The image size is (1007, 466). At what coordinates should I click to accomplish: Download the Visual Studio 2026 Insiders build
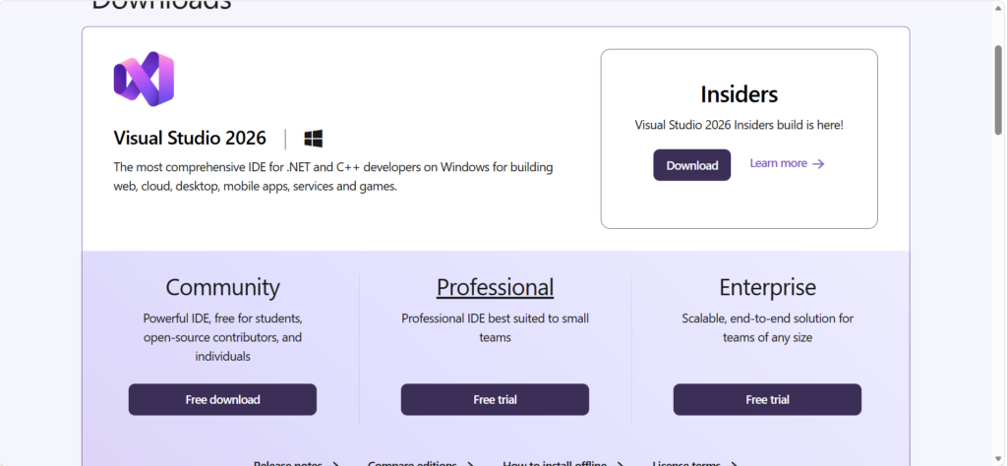click(x=691, y=165)
